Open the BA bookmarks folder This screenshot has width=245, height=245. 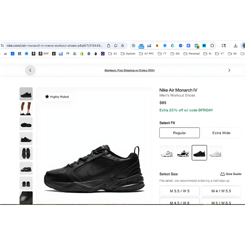click(232, 54)
